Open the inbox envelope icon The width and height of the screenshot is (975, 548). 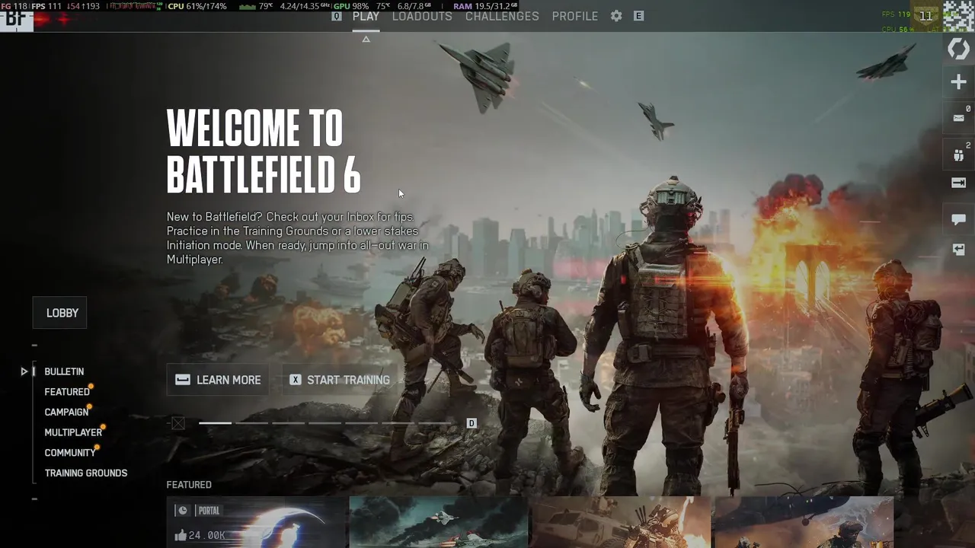pyautogui.click(x=958, y=118)
